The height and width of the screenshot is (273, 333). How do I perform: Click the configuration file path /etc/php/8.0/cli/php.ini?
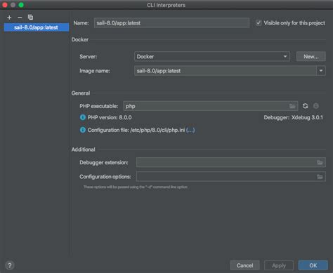coord(157,130)
